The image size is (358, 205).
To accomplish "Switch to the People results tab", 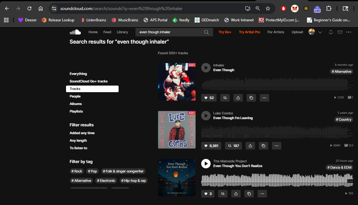I will [x=75, y=96].
